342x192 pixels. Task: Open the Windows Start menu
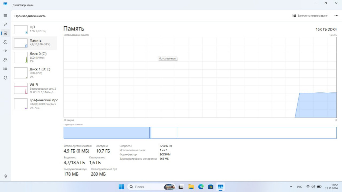tap(121, 187)
